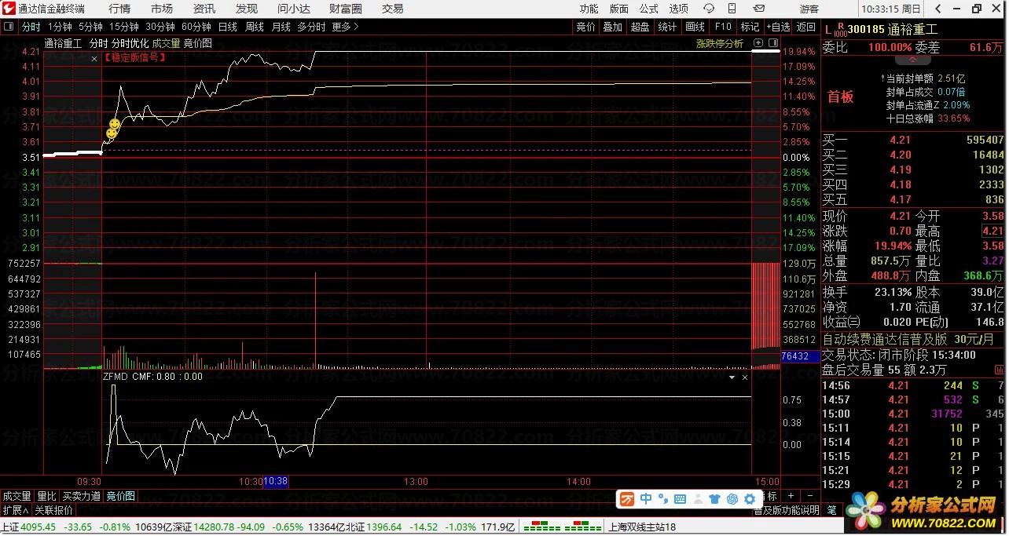Open the phone icon in top toolbar
Viewport: 1009px width, 536px height.
[x=733, y=9]
